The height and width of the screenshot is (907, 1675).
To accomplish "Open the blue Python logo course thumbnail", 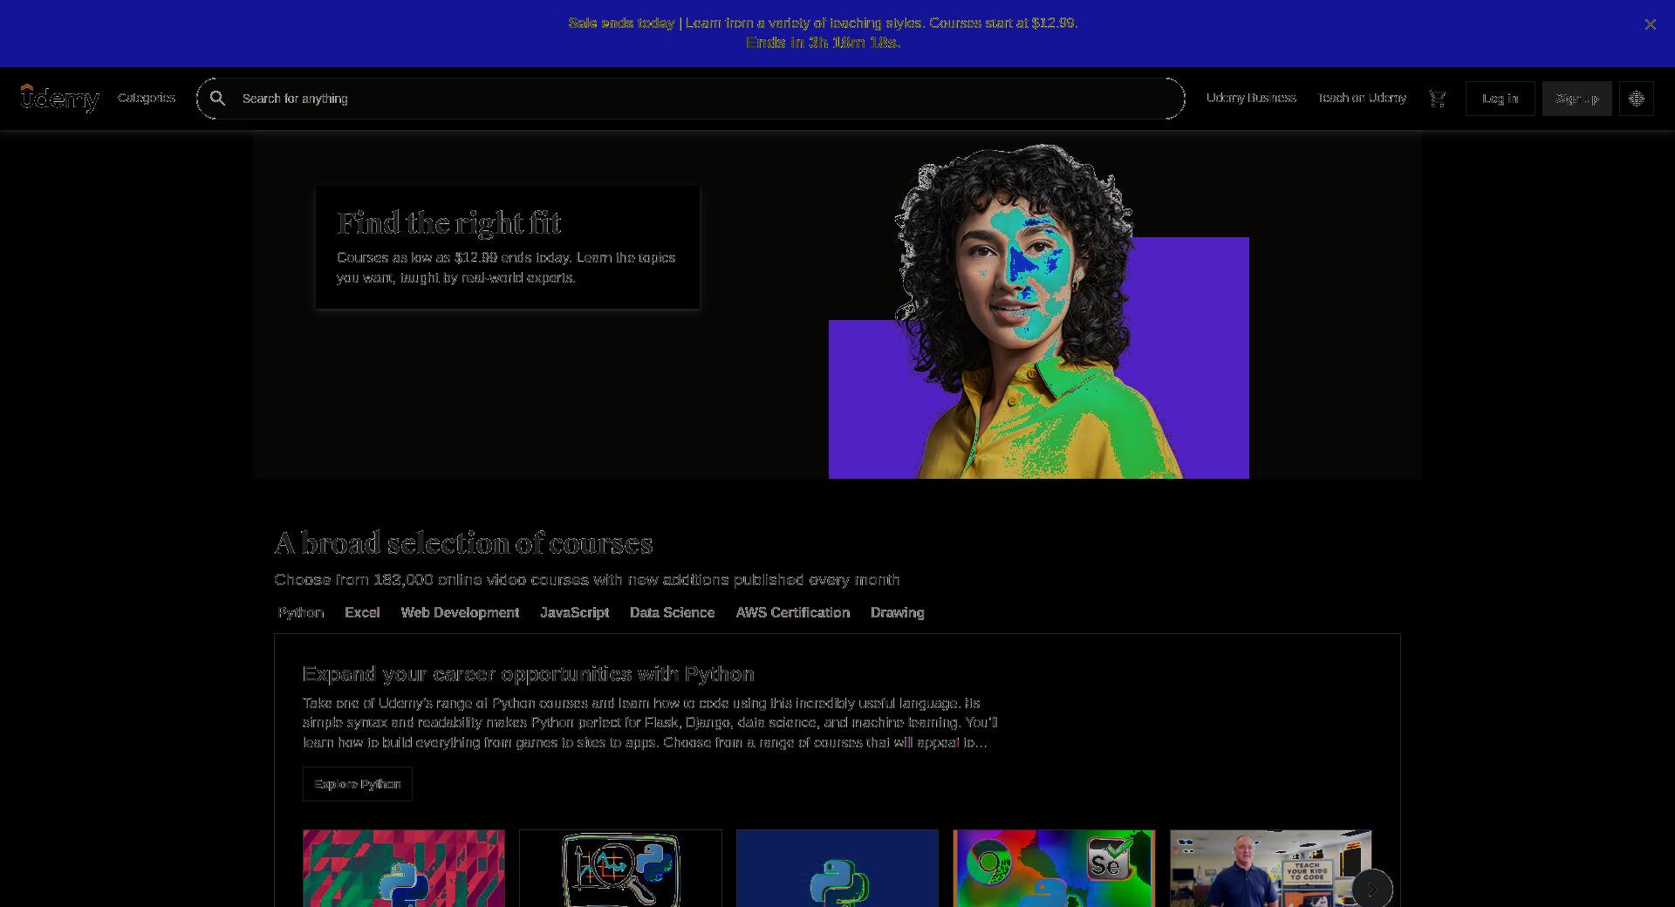I will pos(837,869).
